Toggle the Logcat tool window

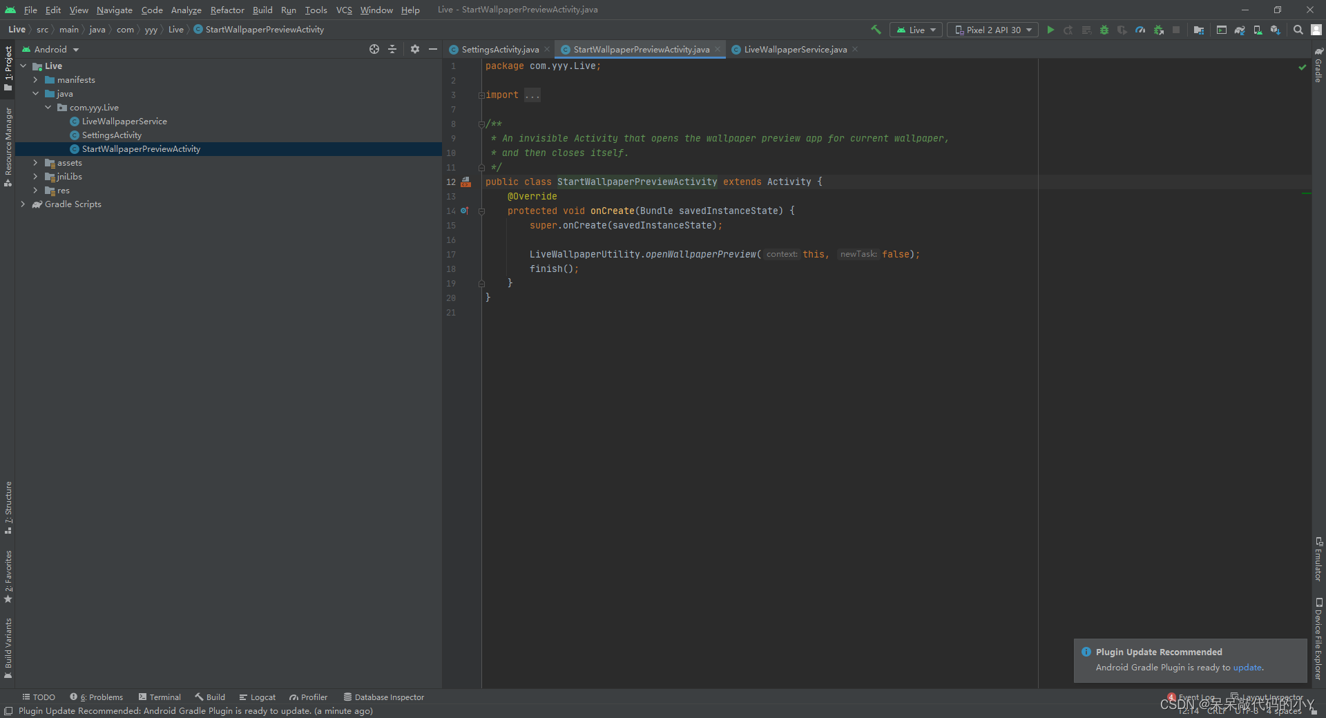point(257,697)
